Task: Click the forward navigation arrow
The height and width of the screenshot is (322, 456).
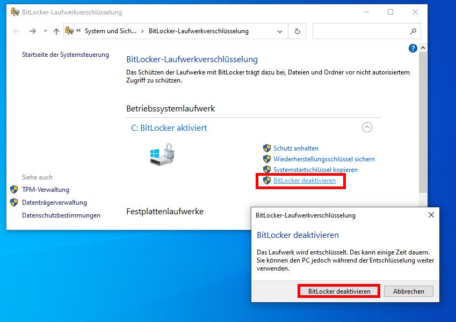Action: [33, 31]
